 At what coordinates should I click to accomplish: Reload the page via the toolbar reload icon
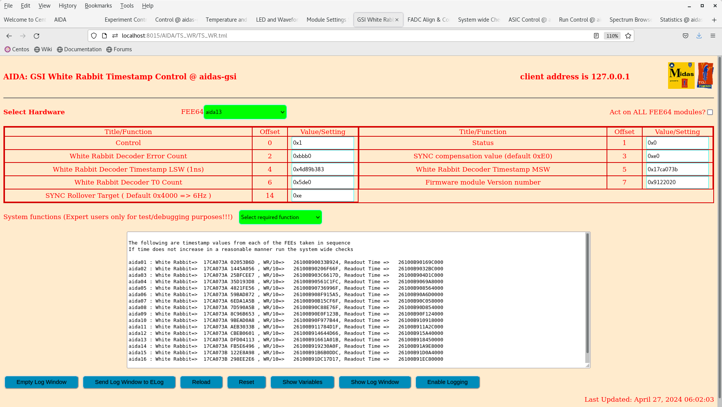(36, 36)
